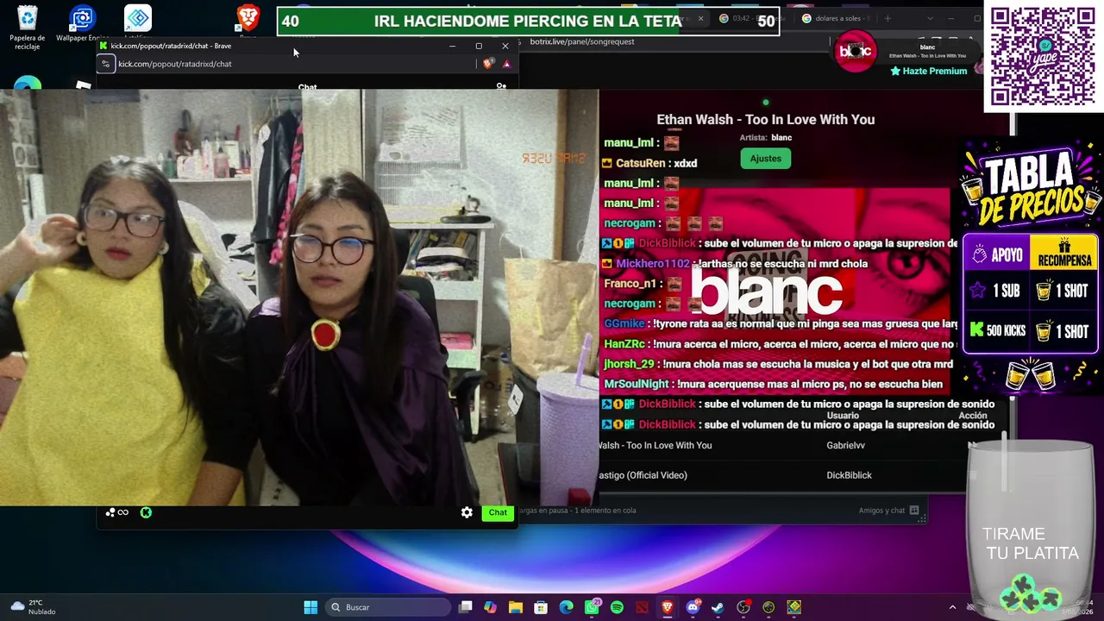
Task: Open Microsoft Store from the taskbar
Action: (541, 607)
